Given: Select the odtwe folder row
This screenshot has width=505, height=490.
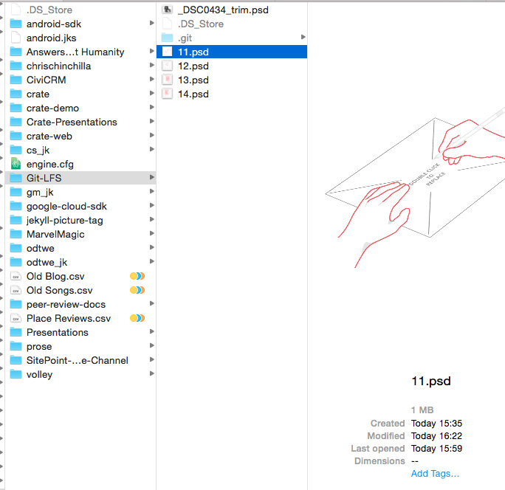Looking at the screenshot, I should click(80, 248).
